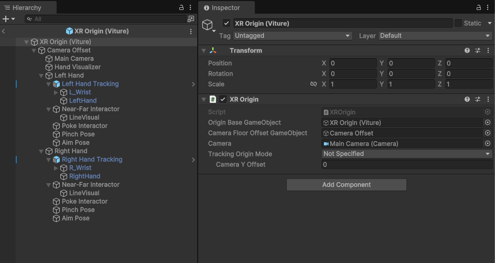Screen dimensions: 495x263
Task: Open object picker for Camera field
Action: [x=488, y=143]
